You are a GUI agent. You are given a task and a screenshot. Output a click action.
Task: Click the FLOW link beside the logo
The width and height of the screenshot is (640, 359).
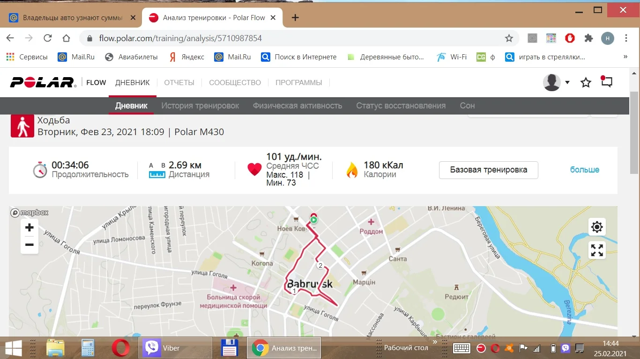96,83
